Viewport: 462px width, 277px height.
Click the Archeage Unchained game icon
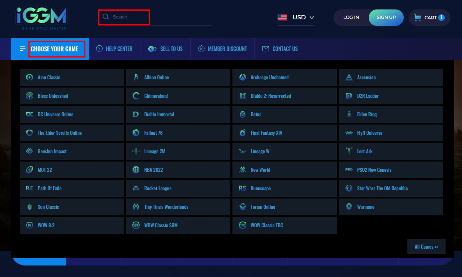(x=242, y=77)
